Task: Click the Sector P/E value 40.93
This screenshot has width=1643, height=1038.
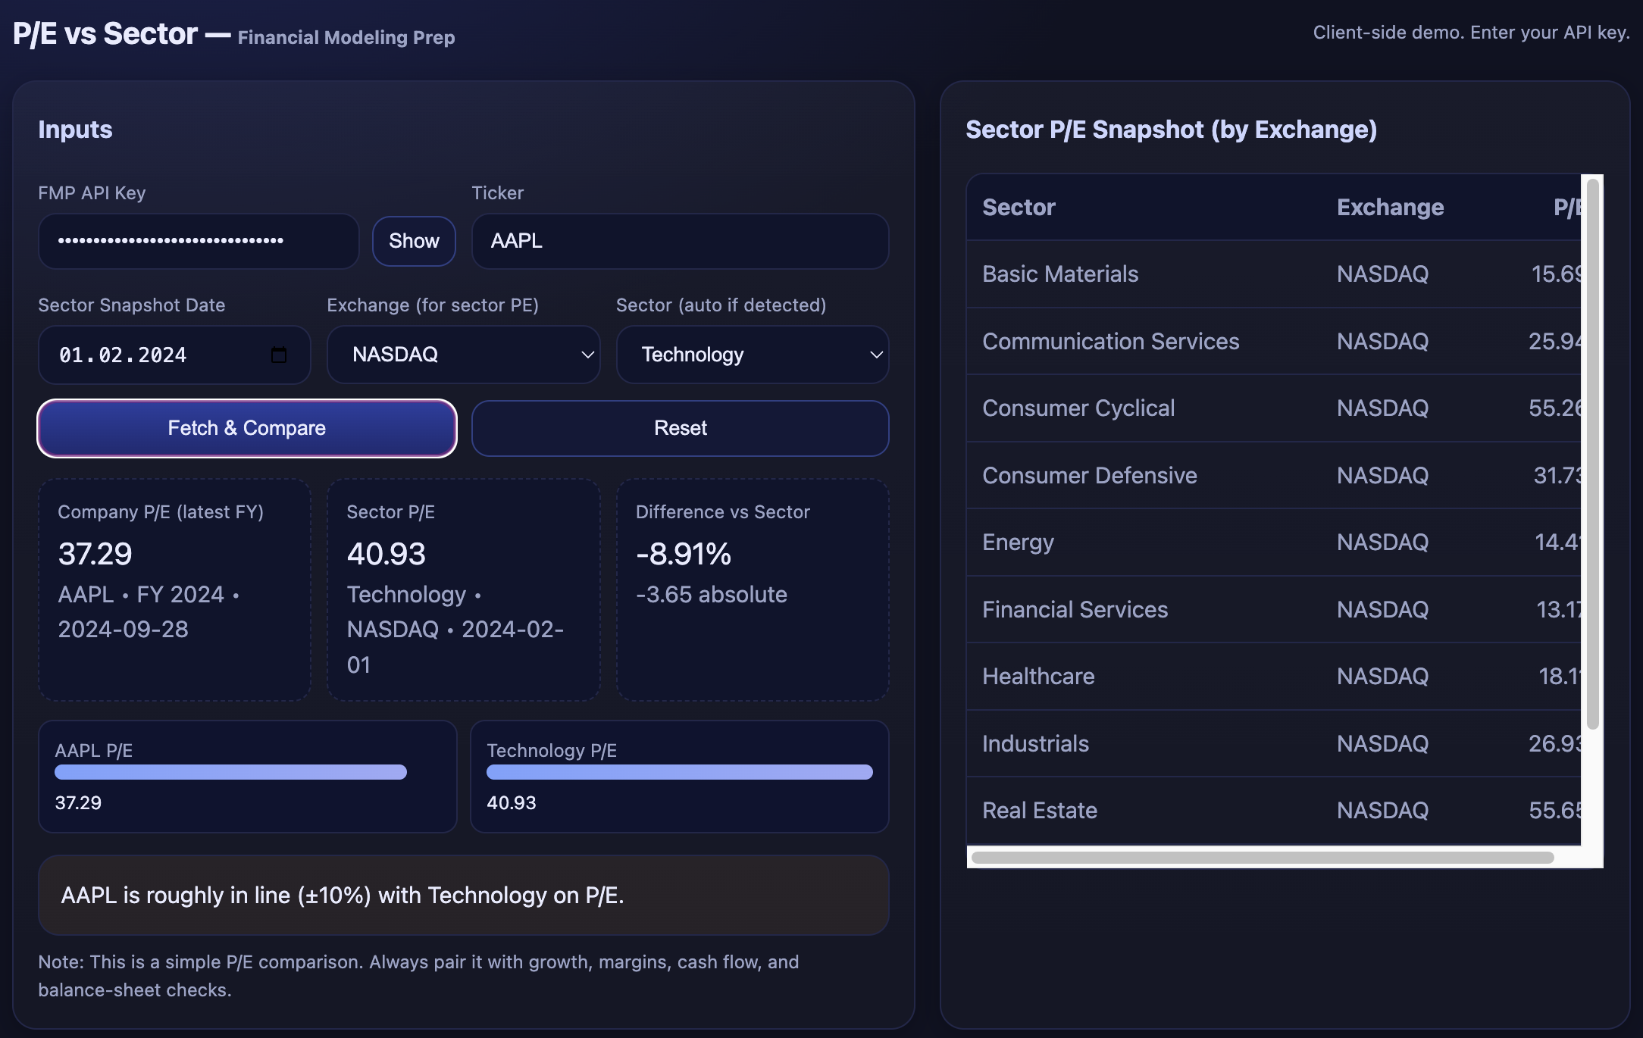Action: click(386, 554)
